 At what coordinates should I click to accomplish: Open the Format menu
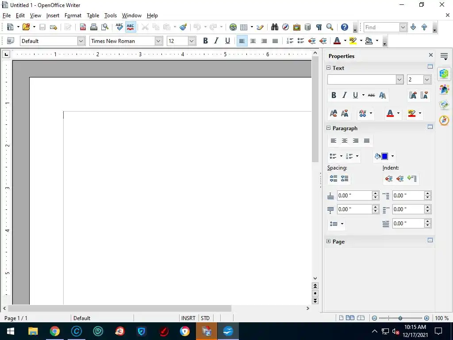pos(73,15)
